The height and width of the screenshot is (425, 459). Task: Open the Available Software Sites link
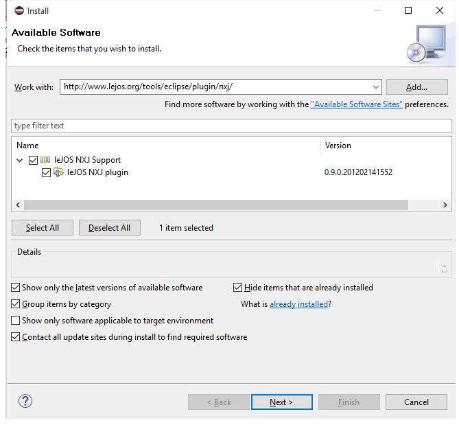click(x=357, y=104)
